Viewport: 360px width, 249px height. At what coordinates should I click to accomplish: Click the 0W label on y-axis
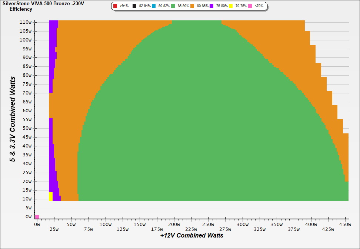(28, 217)
